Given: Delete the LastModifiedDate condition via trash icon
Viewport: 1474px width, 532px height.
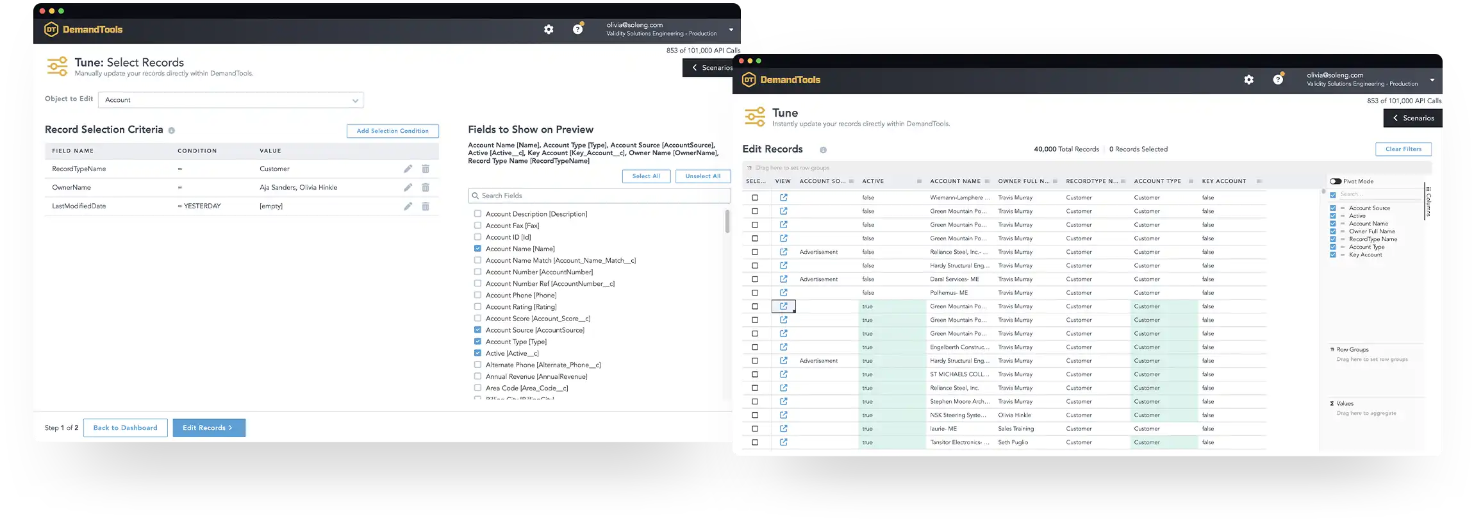Looking at the screenshot, I should click(x=426, y=206).
